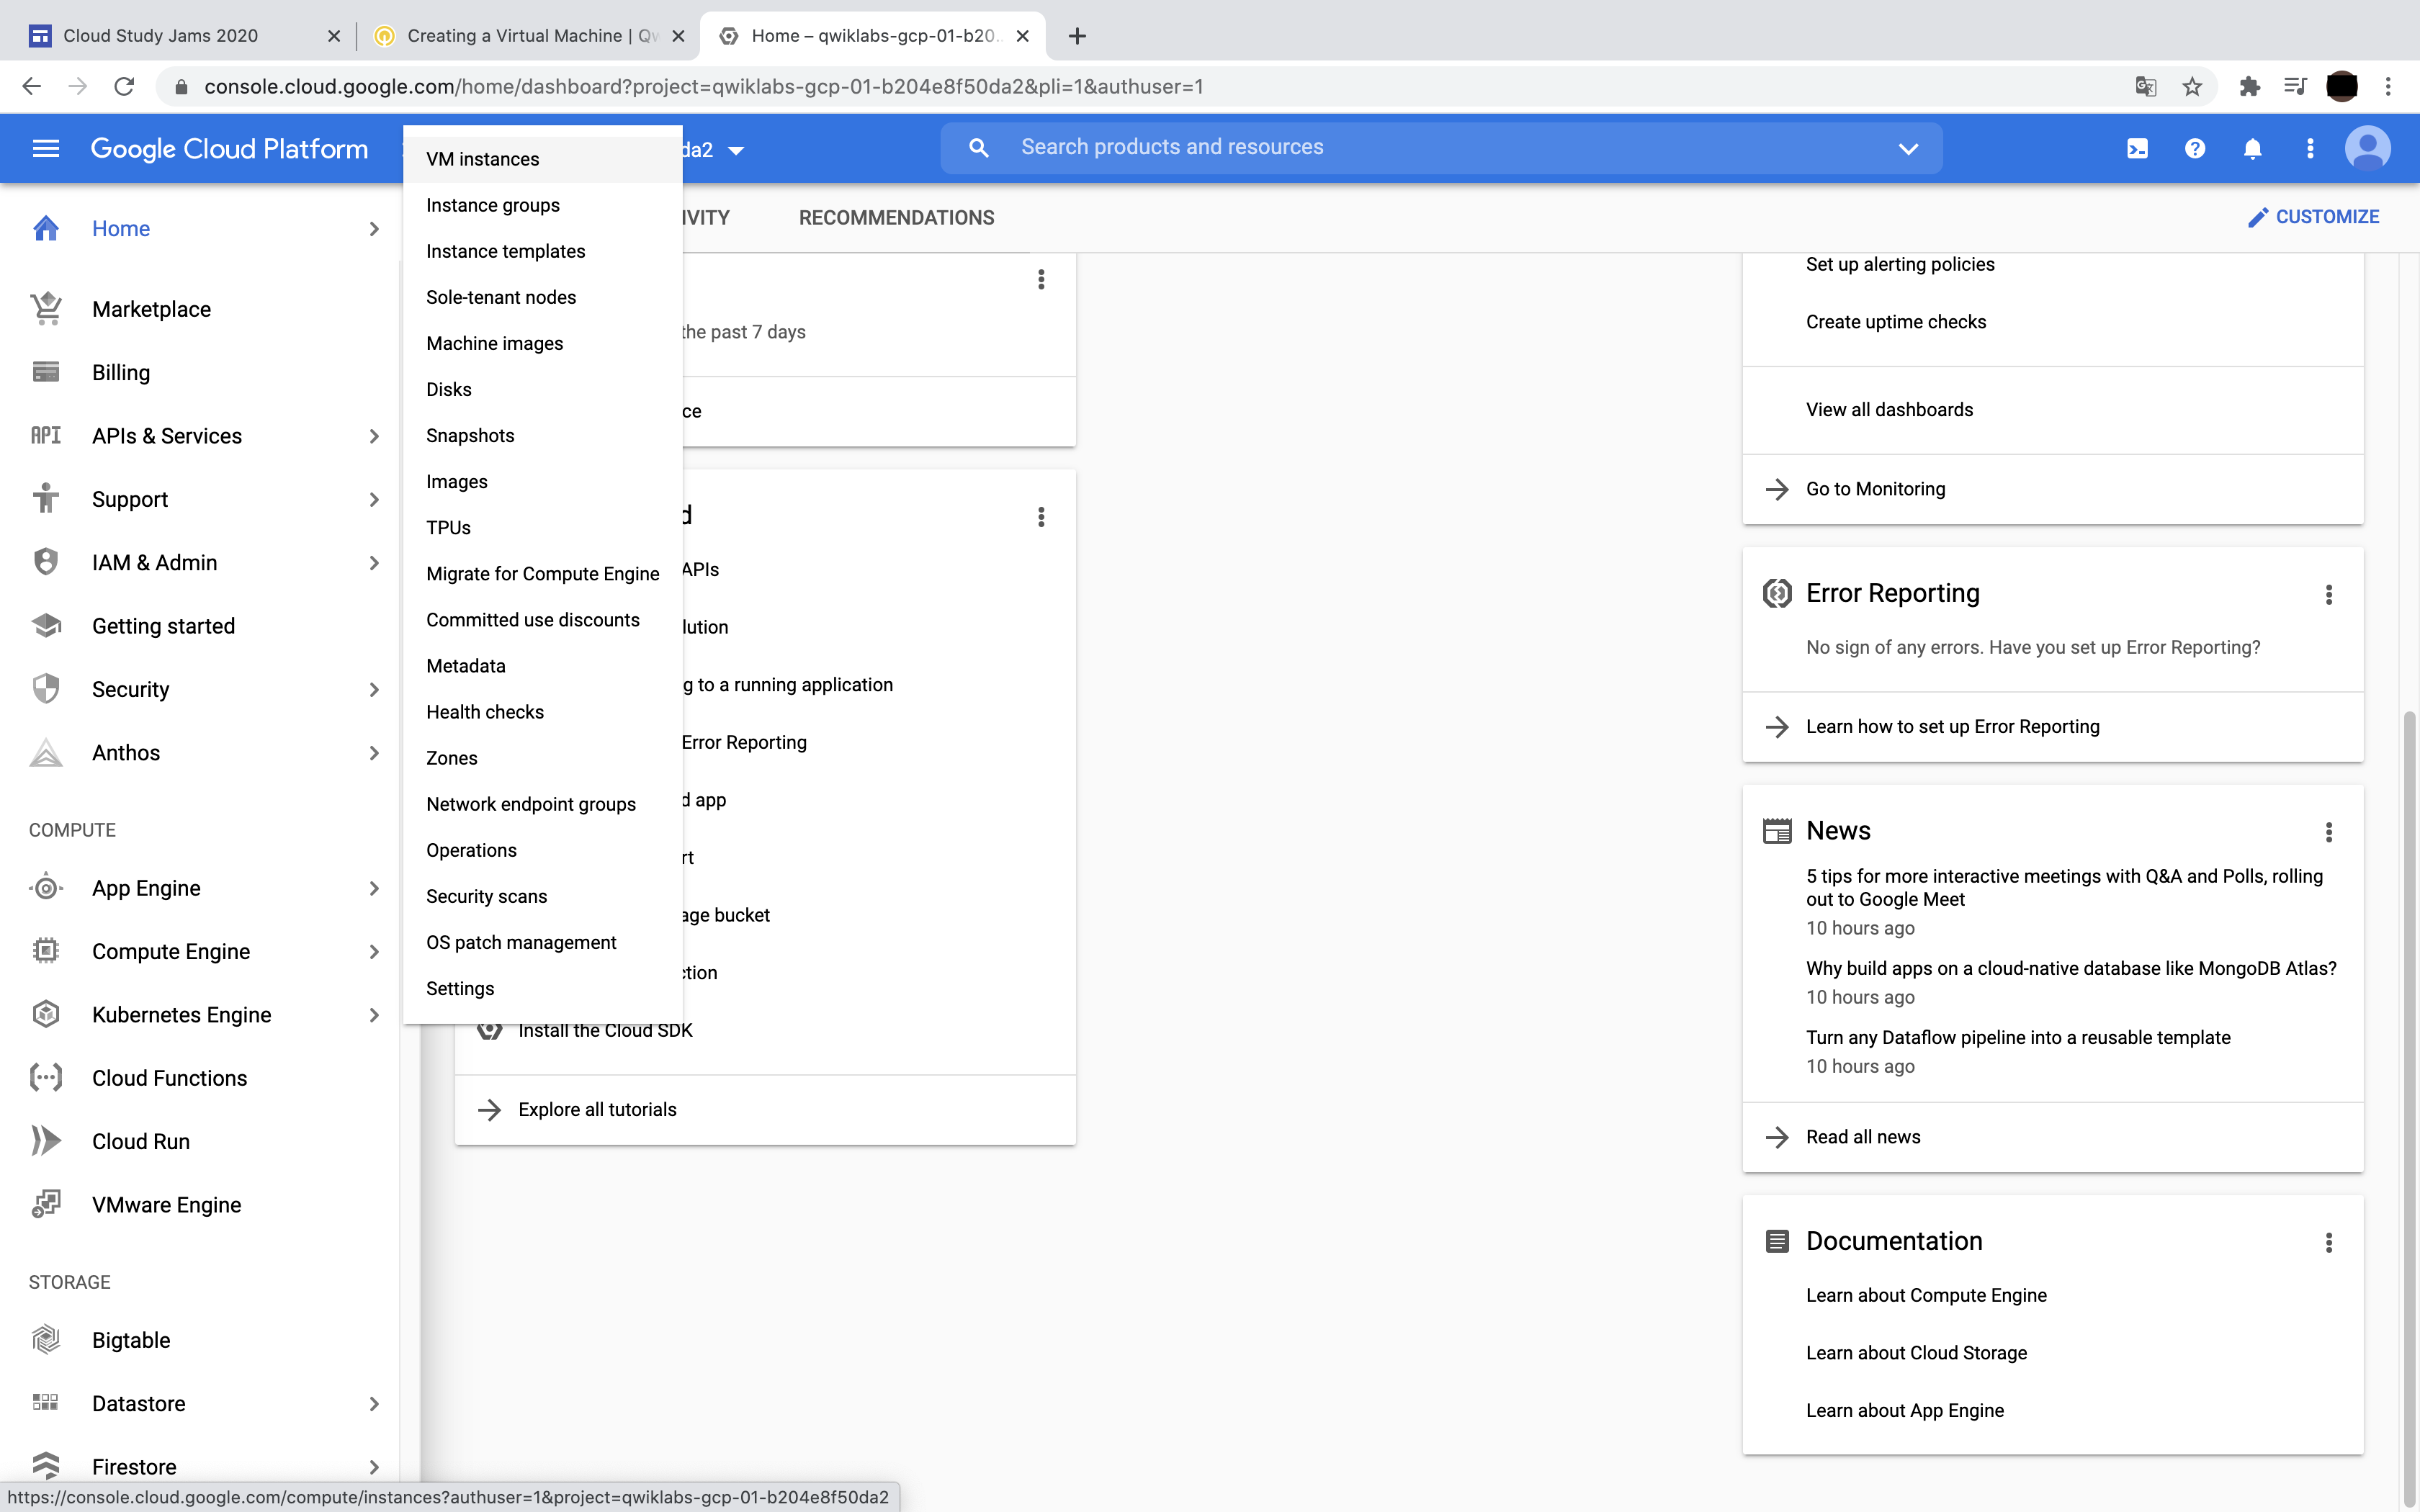Choose Snapshots in Compute Engine submenu

coord(470,435)
